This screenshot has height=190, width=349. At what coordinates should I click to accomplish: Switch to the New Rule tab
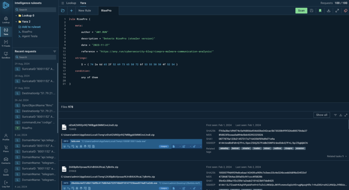pos(85,11)
